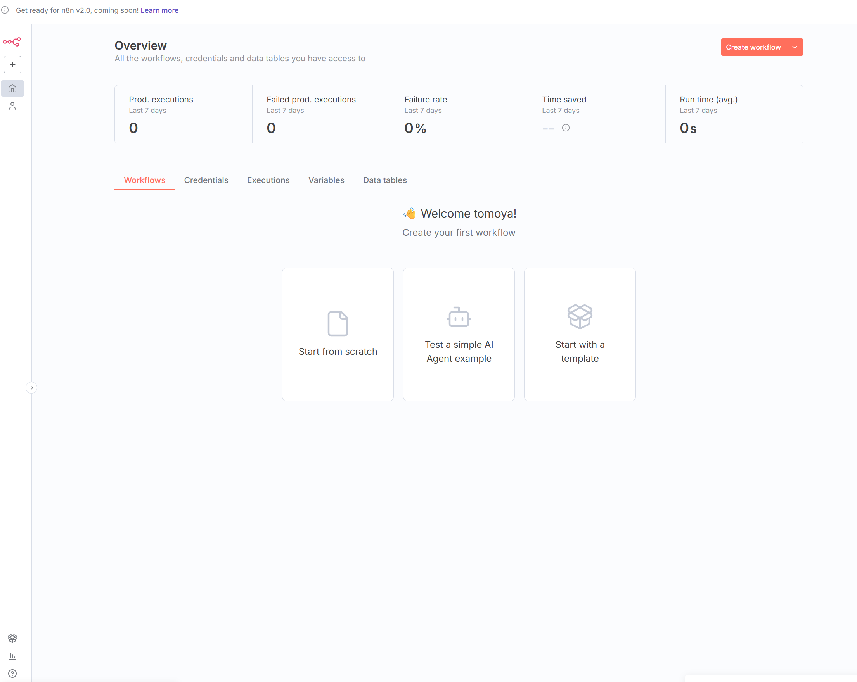Open the Insights chart icon in sidebar
The width and height of the screenshot is (857, 682).
tap(13, 656)
